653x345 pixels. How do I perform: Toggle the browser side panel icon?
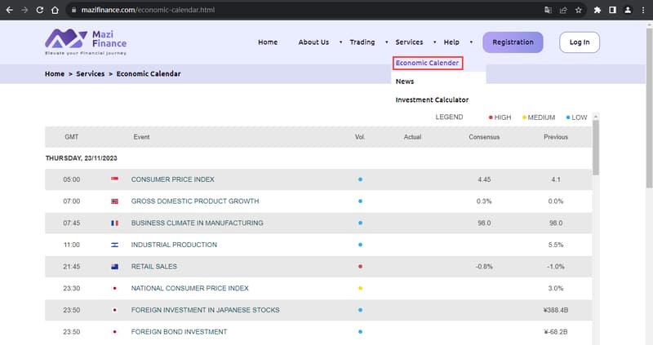point(612,10)
